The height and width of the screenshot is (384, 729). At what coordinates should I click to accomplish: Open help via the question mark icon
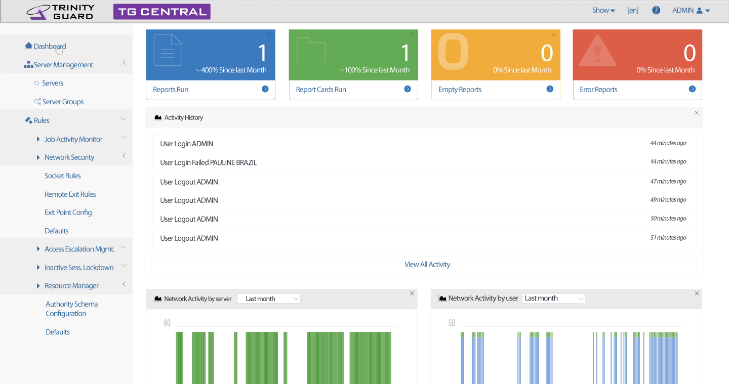pyautogui.click(x=656, y=10)
